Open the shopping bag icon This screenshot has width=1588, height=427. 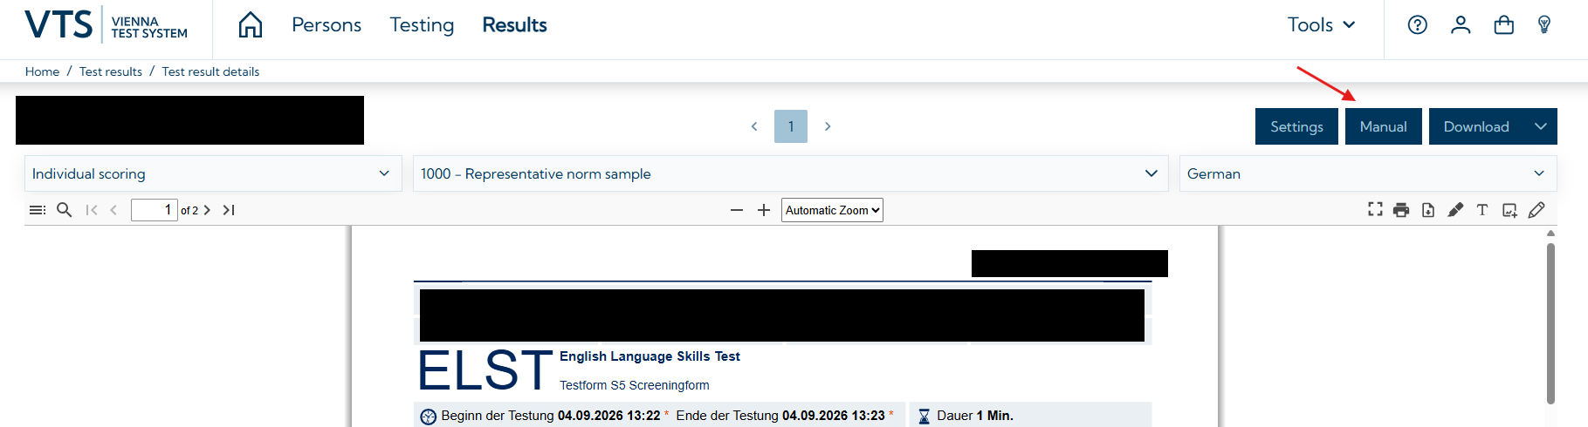(1504, 25)
